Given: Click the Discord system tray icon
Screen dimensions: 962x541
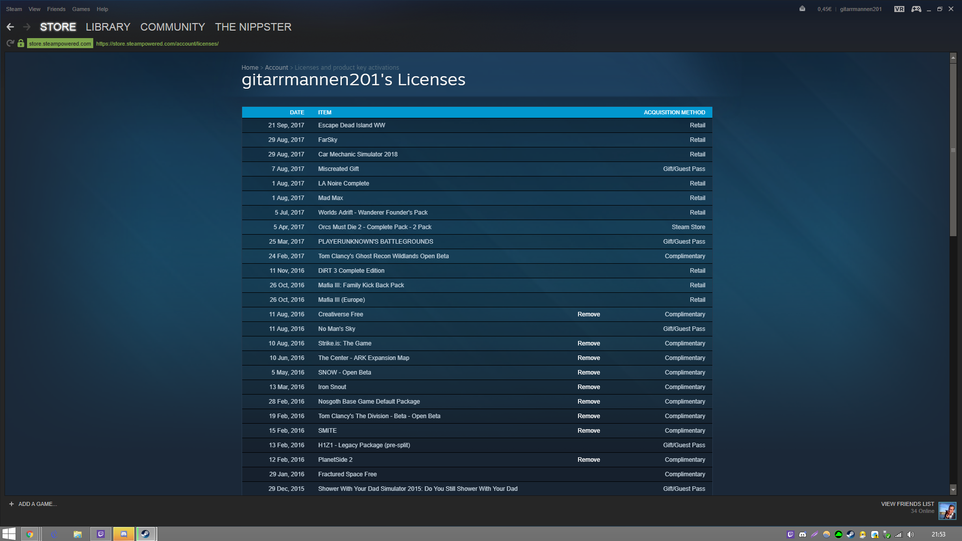Looking at the screenshot, I should click(803, 534).
